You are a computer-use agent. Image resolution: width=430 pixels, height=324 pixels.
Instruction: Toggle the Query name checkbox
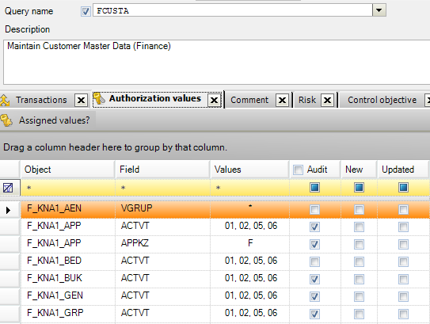click(86, 11)
